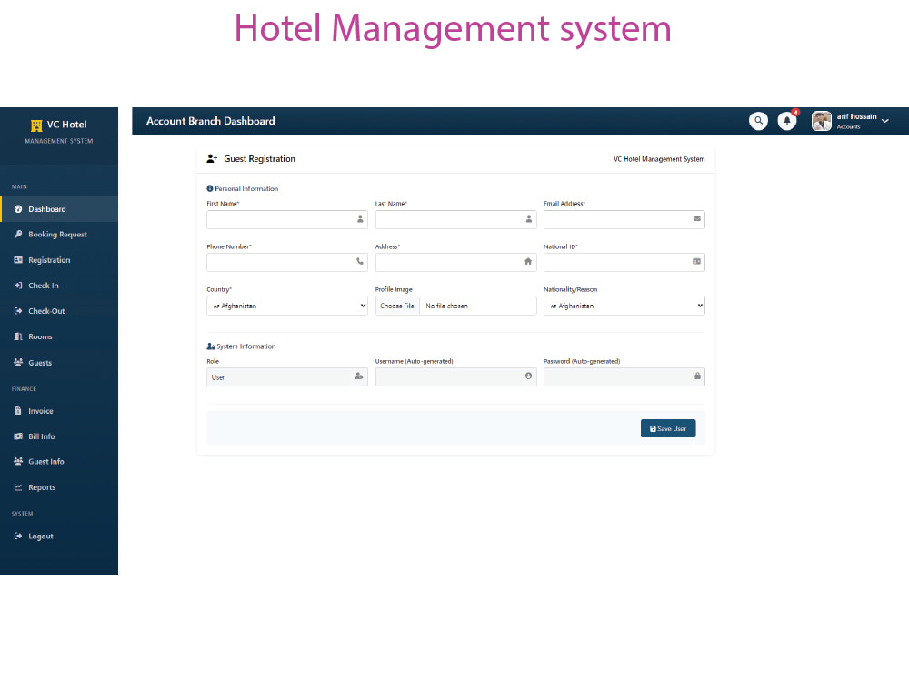Viewport: 909px width, 682px height.
Task: Click the Role field showing User
Action: pyautogui.click(x=287, y=377)
